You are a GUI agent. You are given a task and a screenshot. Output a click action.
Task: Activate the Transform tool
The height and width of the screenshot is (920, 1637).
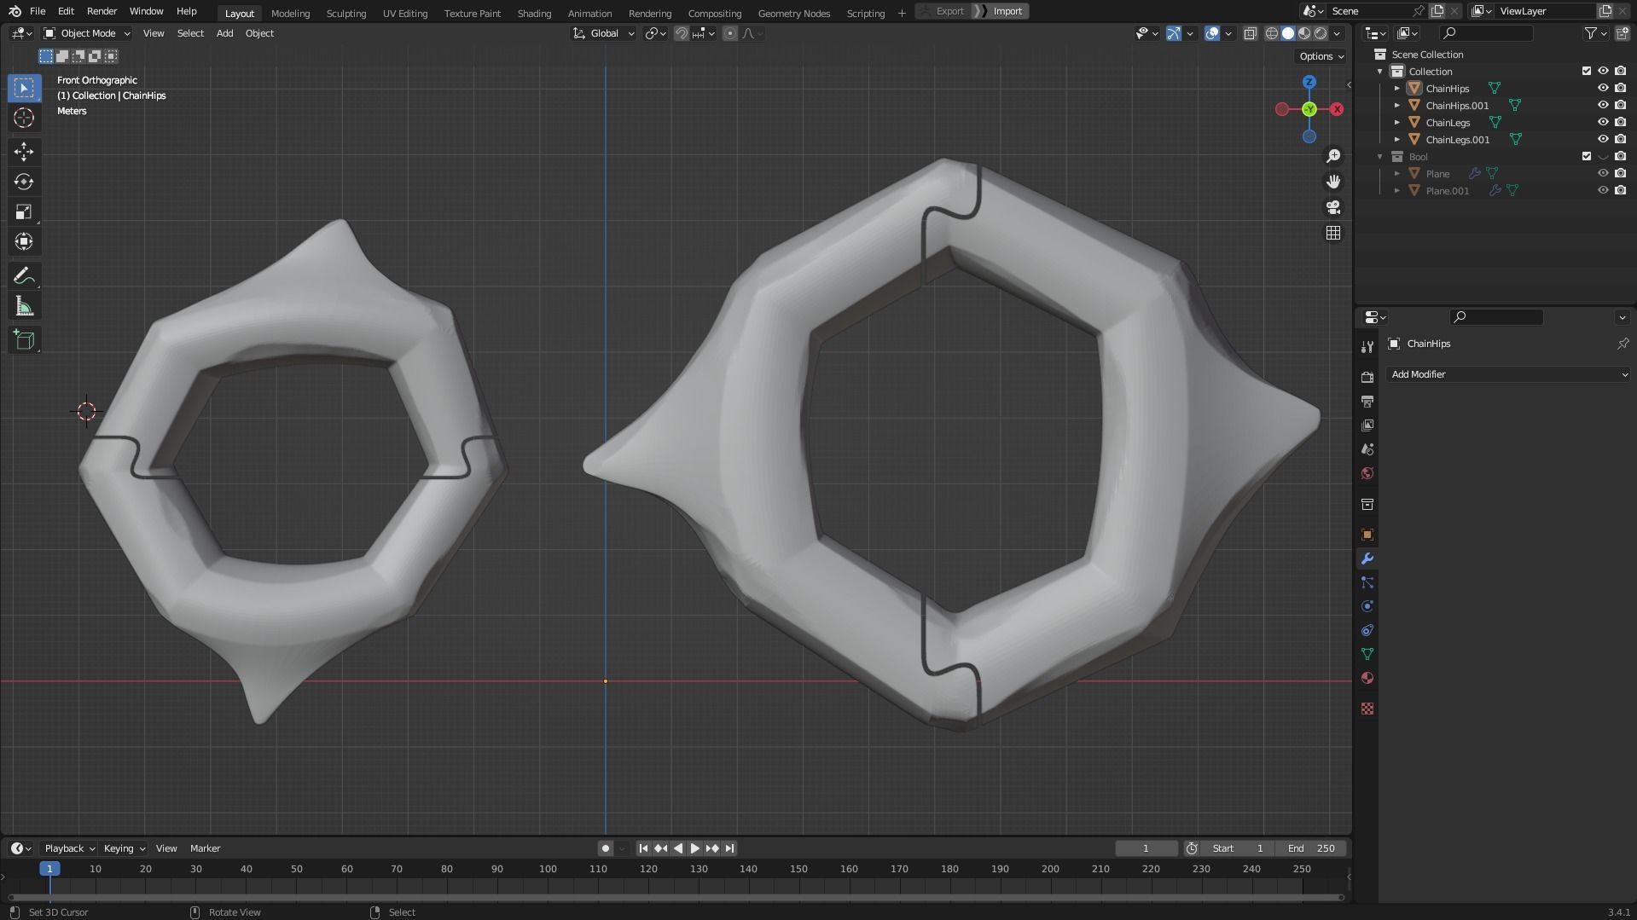[x=24, y=241]
